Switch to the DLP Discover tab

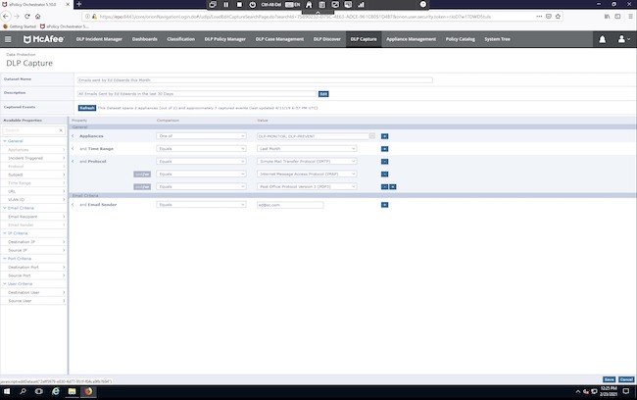click(x=327, y=39)
